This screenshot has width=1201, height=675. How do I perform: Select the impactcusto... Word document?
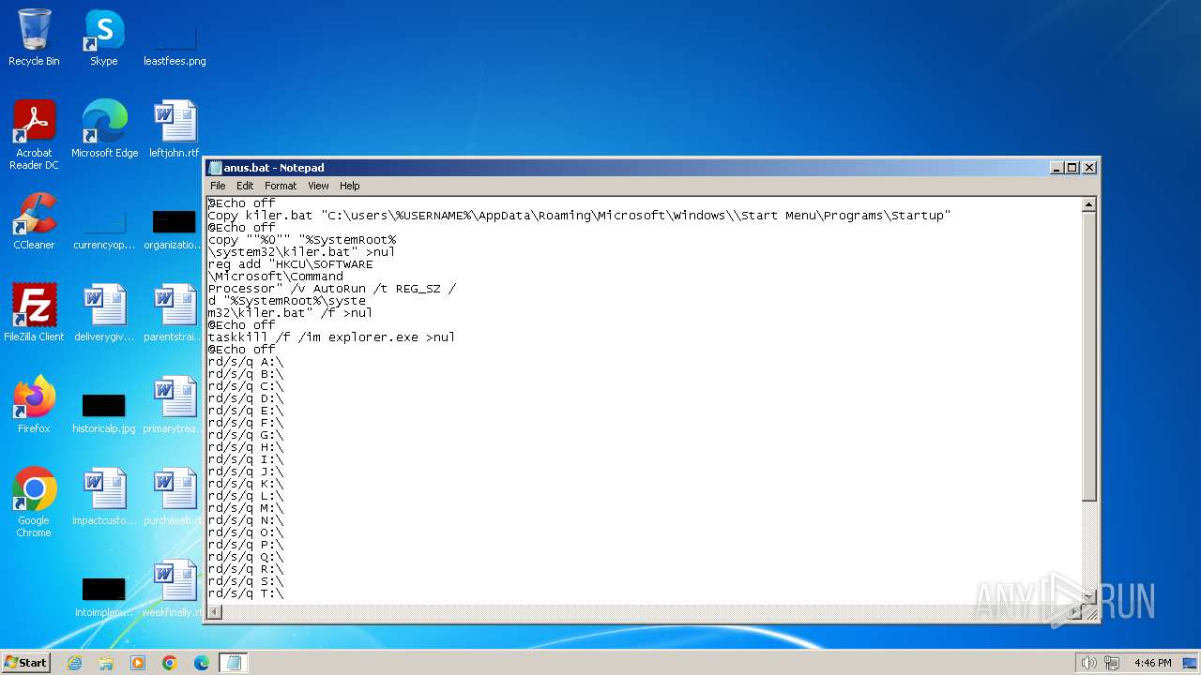tap(104, 497)
